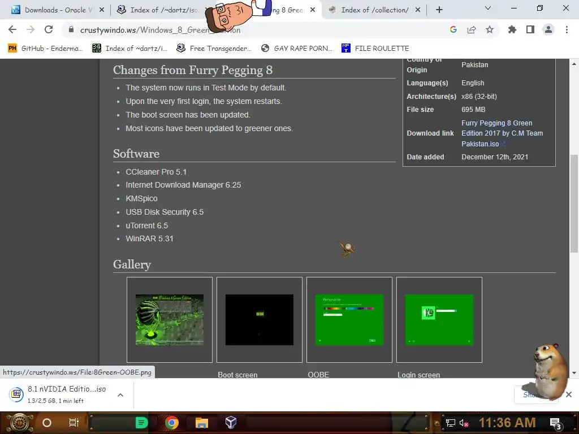The width and height of the screenshot is (579, 434).
Task: Reload the current page
Action: tap(49, 29)
